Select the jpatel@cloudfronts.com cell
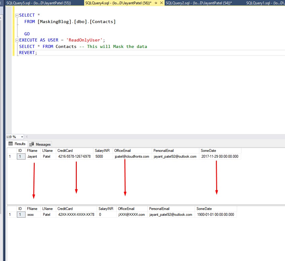285x261 pixels. (132, 156)
